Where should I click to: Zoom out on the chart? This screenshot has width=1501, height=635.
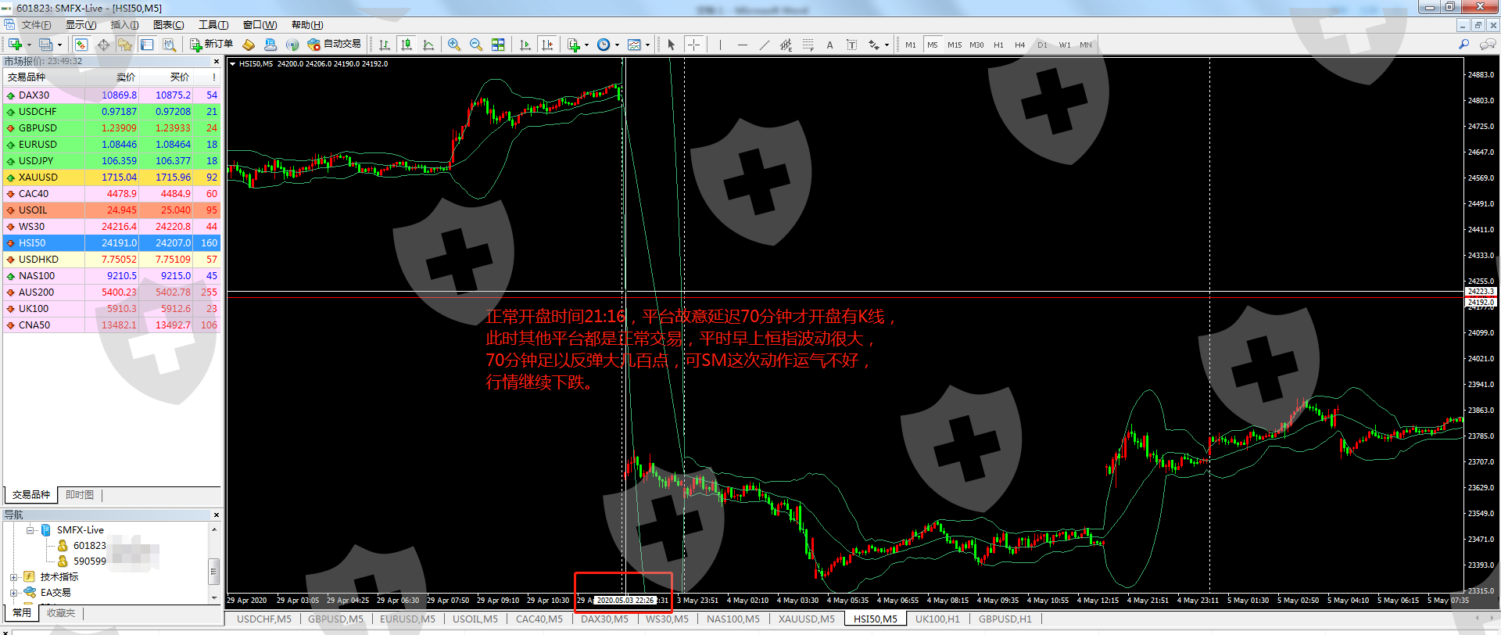tap(476, 45)
